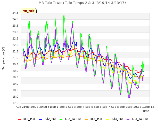Click the 24.0 y-axis tick label

click(x=15, y=19)
